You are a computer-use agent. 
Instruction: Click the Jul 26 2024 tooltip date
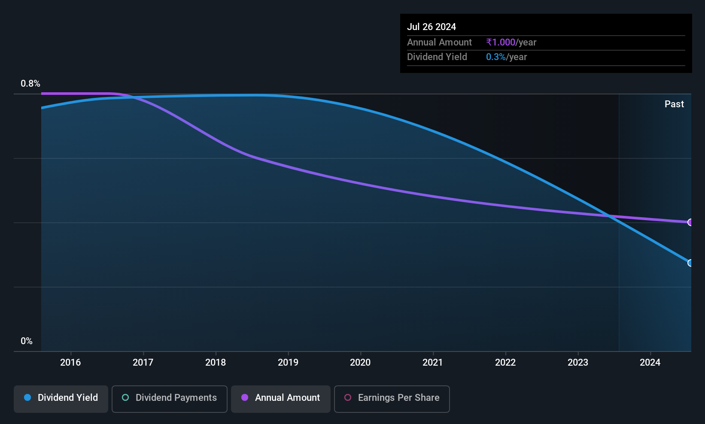click(x=432, y=27)
